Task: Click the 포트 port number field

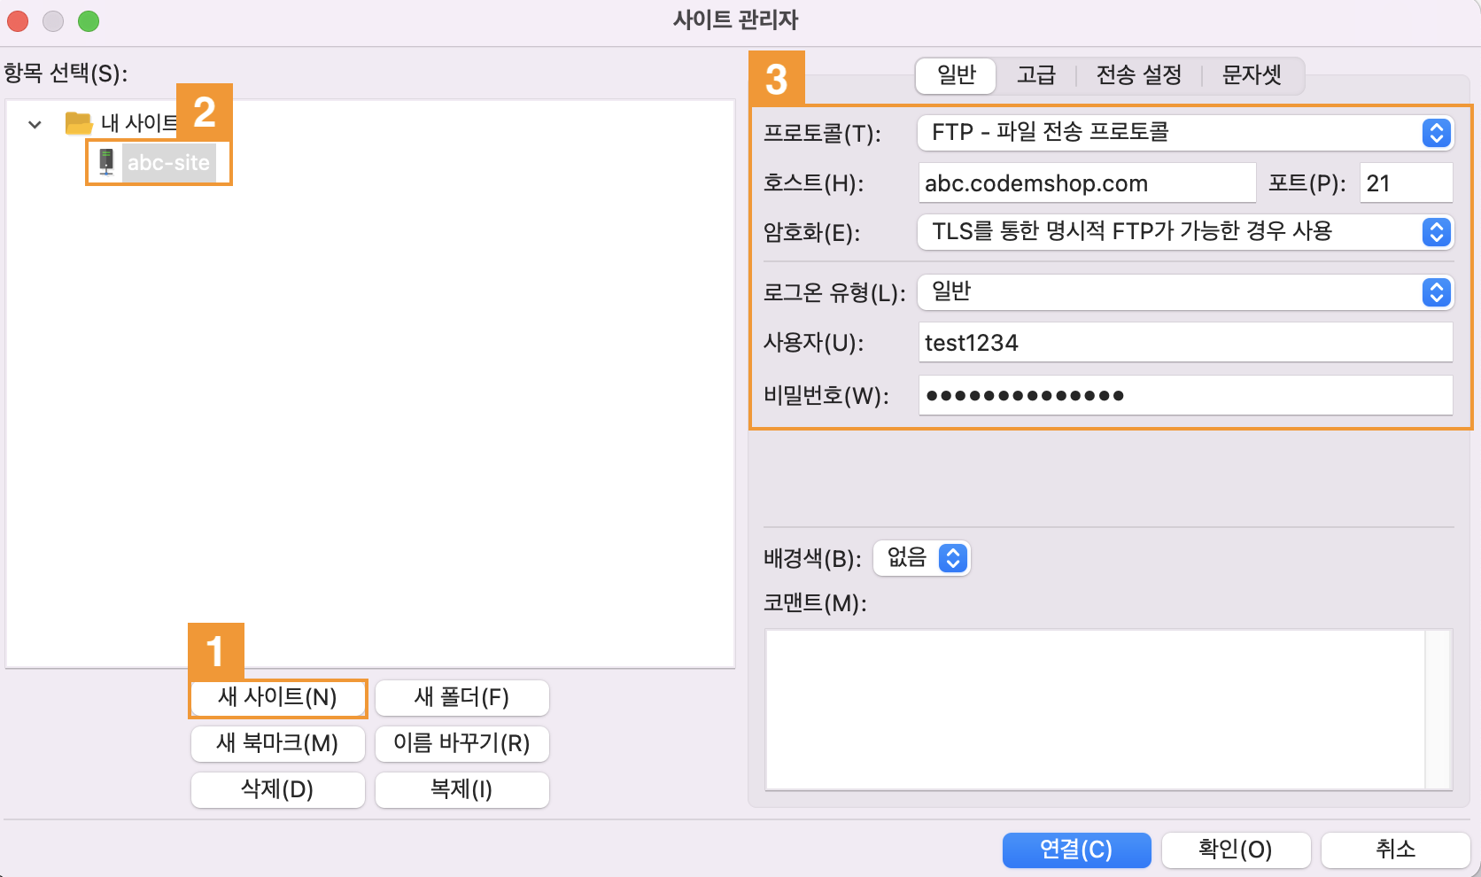Action: coord(1405,183)
